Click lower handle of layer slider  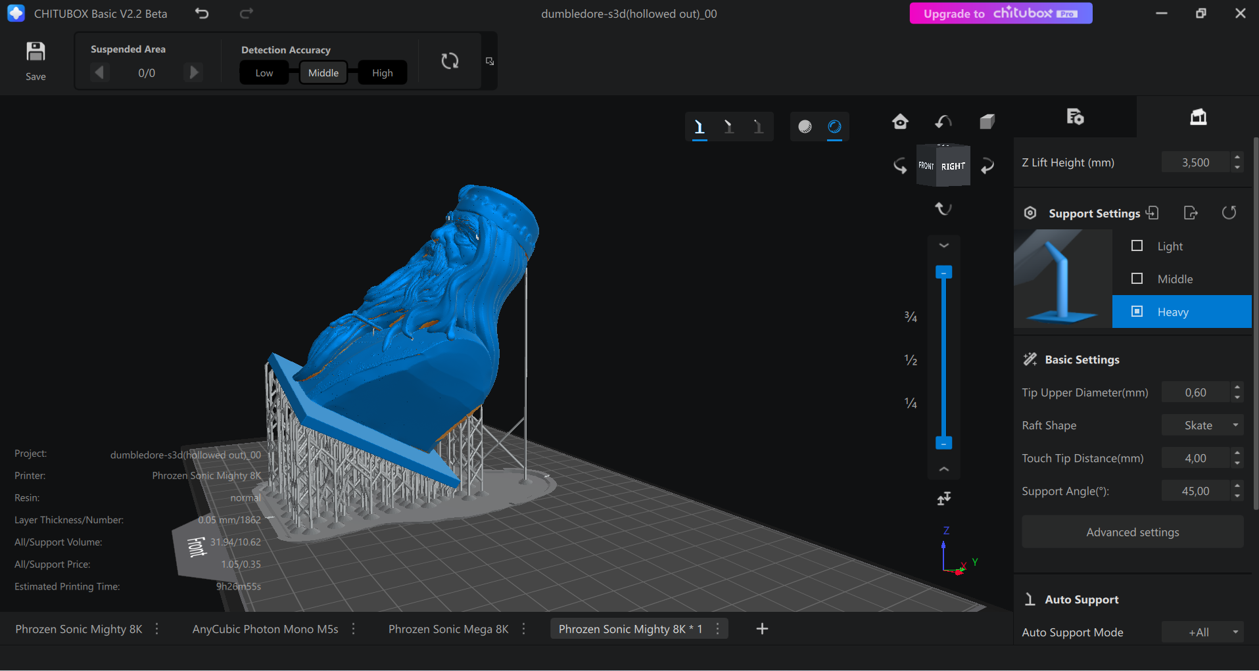click(x=943, y=443)
